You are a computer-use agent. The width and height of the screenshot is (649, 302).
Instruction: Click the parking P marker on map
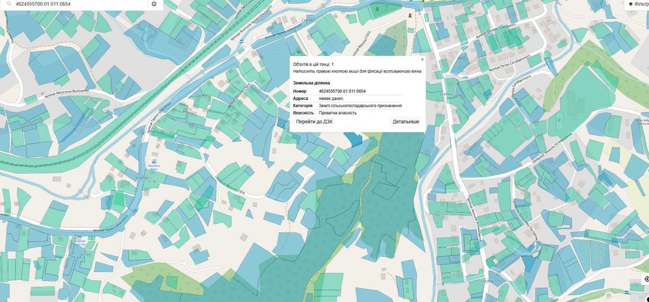click(559, 120)
